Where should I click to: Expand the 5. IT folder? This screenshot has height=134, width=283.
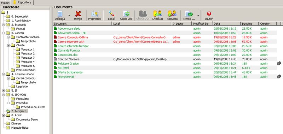(x=4, y=91)
